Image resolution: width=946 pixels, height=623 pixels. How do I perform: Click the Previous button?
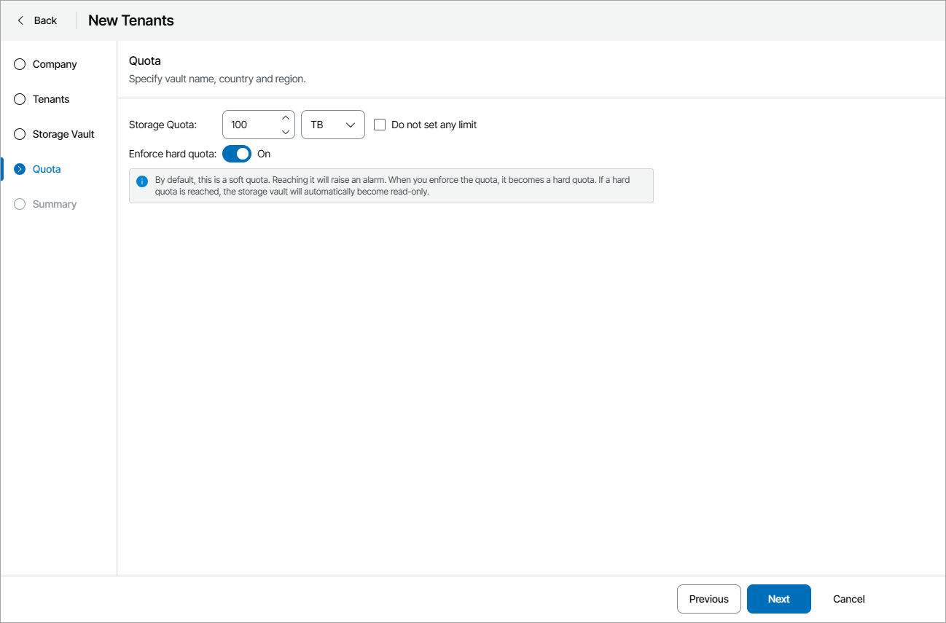click(708, 598)
